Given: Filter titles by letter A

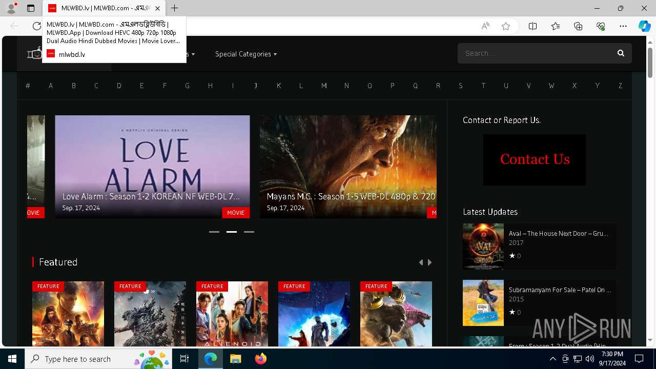Looking at the screenshot, I should point(51,86).
